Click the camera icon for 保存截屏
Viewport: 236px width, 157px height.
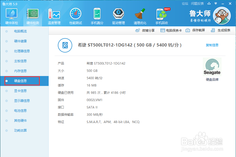(188, 30)
